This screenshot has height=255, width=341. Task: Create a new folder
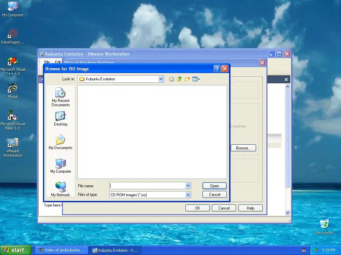click(x=187, y=79)
